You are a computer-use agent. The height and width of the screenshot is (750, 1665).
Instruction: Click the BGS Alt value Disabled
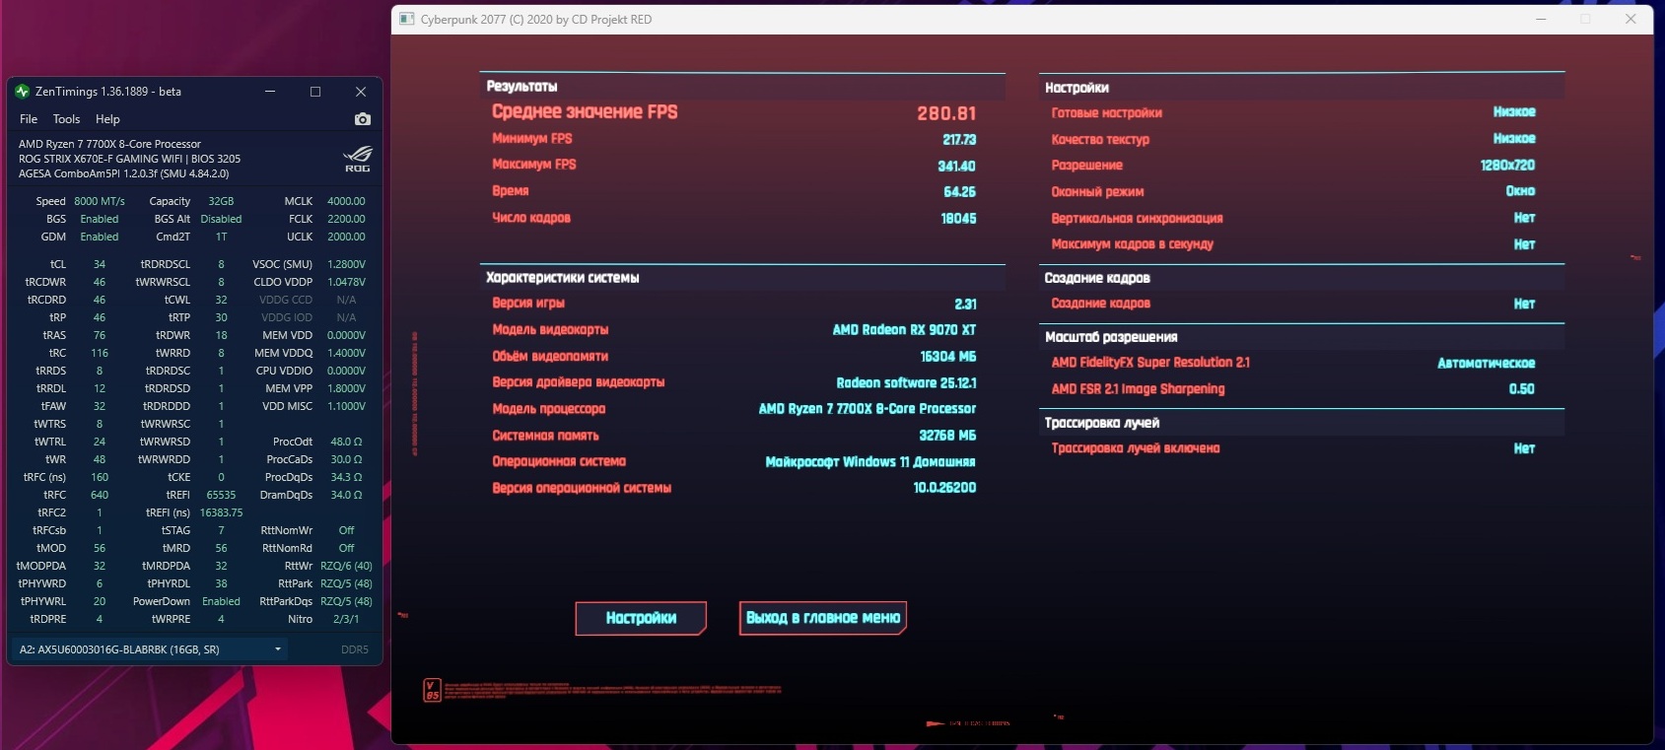pyautogui.click(x=221, y=219)
